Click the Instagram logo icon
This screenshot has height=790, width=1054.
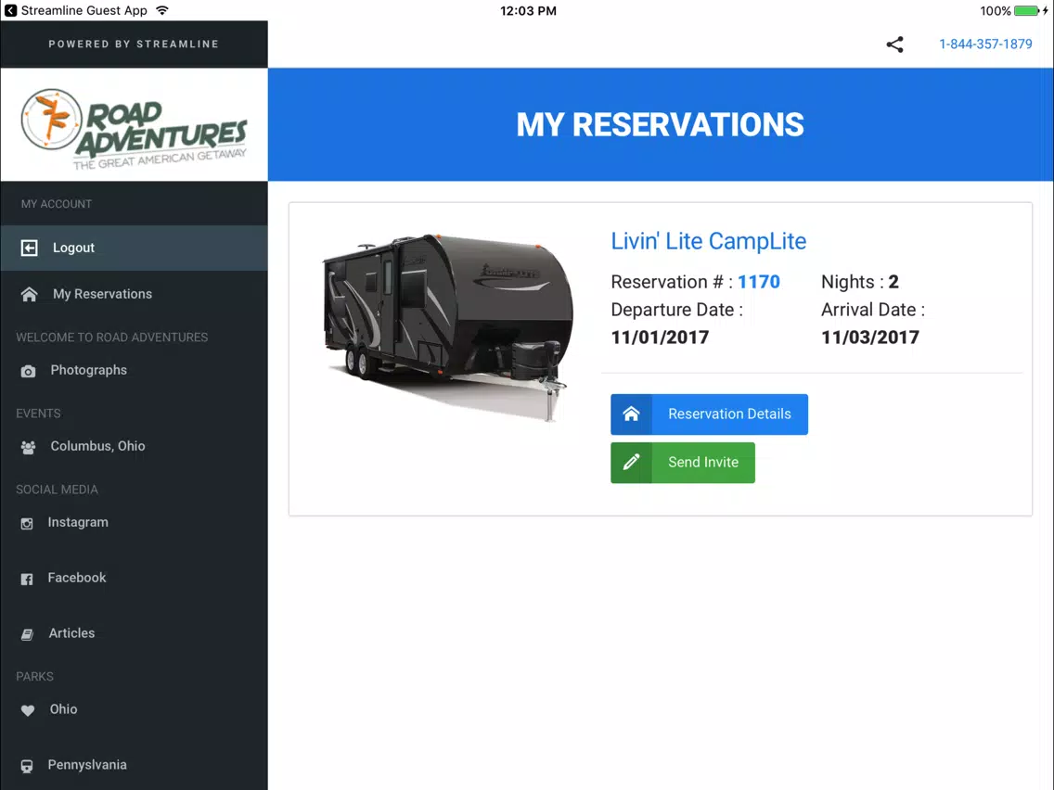[26, 523]
